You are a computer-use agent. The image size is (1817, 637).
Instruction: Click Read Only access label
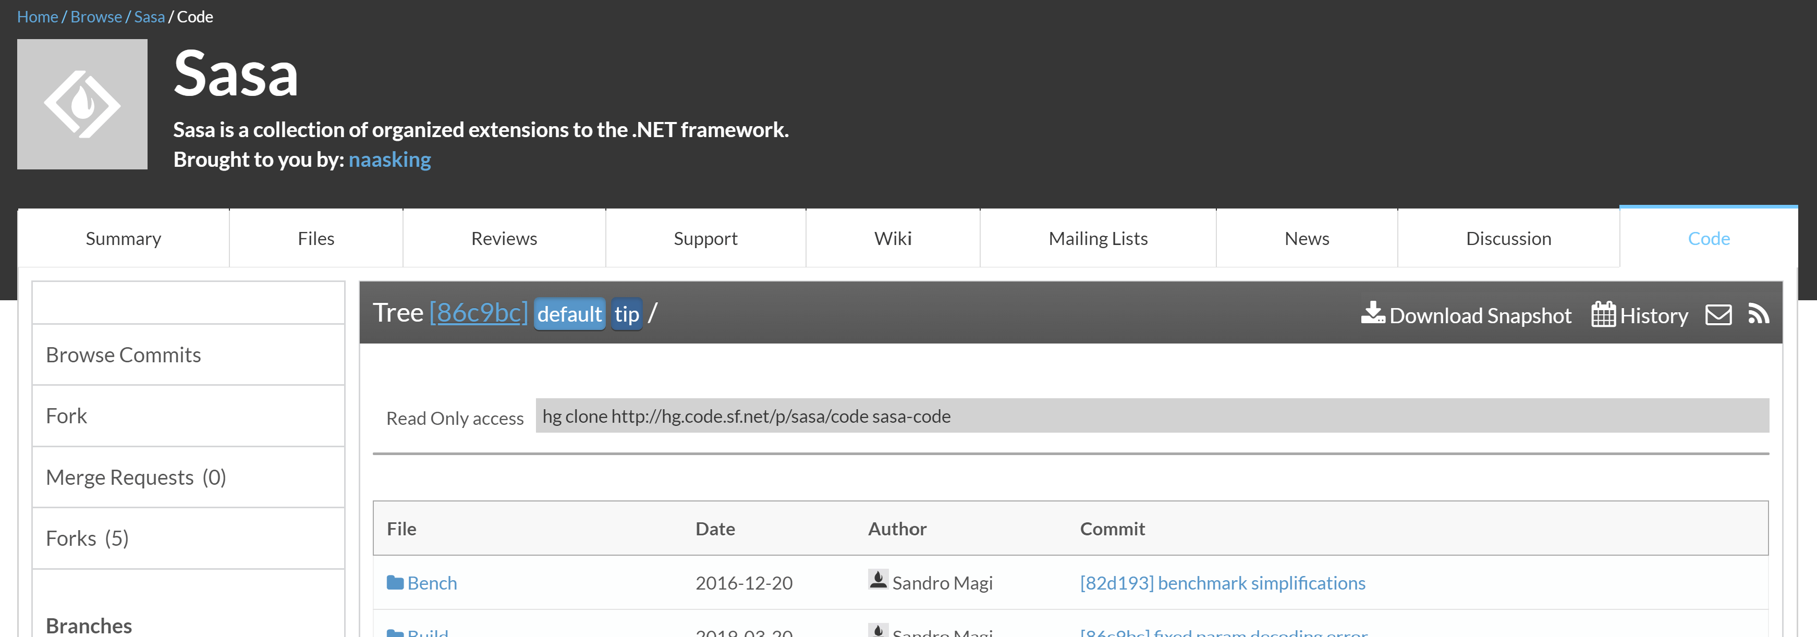455,418
